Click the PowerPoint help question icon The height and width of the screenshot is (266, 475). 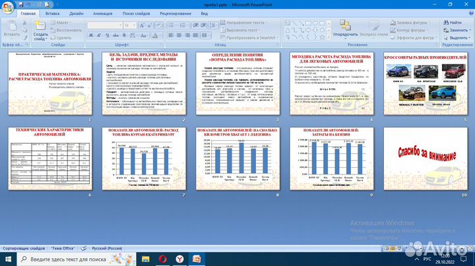point(471,14)
